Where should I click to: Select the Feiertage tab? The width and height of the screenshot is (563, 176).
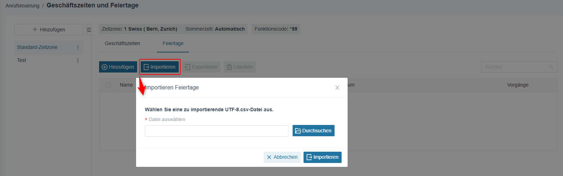[x=173, y=43]
